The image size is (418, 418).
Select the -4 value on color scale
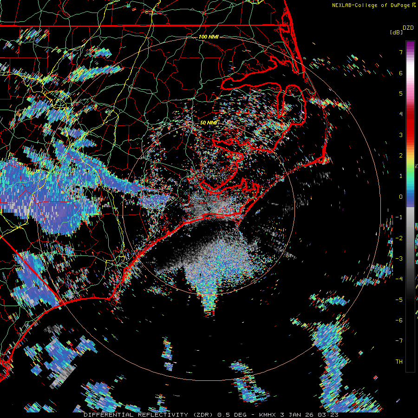(x=399, y=279)
